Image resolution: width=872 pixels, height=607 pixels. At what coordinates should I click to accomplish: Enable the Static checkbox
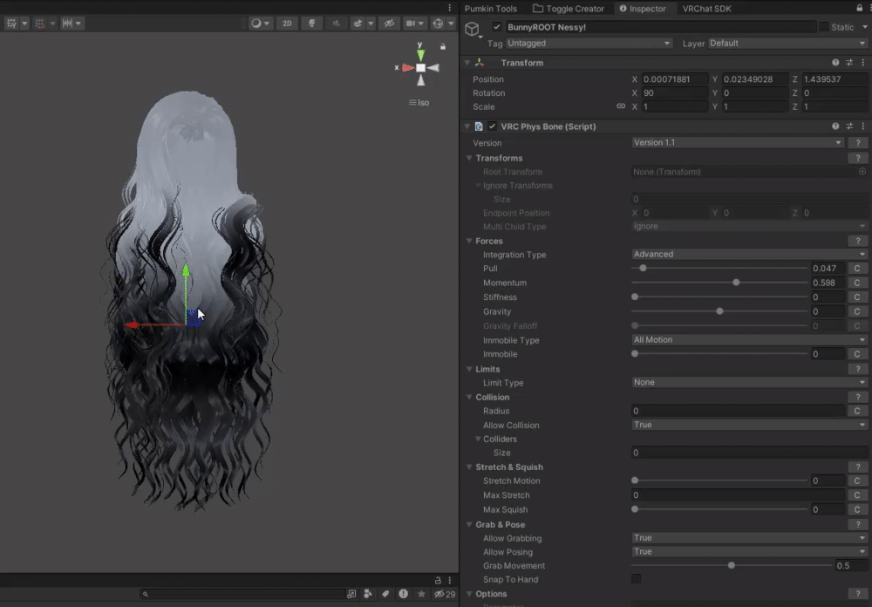click(x=824, y=27)
